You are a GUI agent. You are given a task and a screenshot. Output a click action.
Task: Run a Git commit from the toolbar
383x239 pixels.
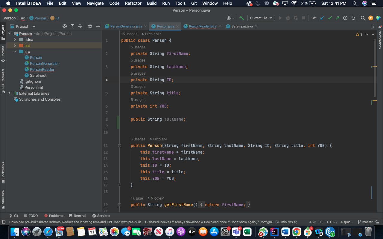point(330,18)
